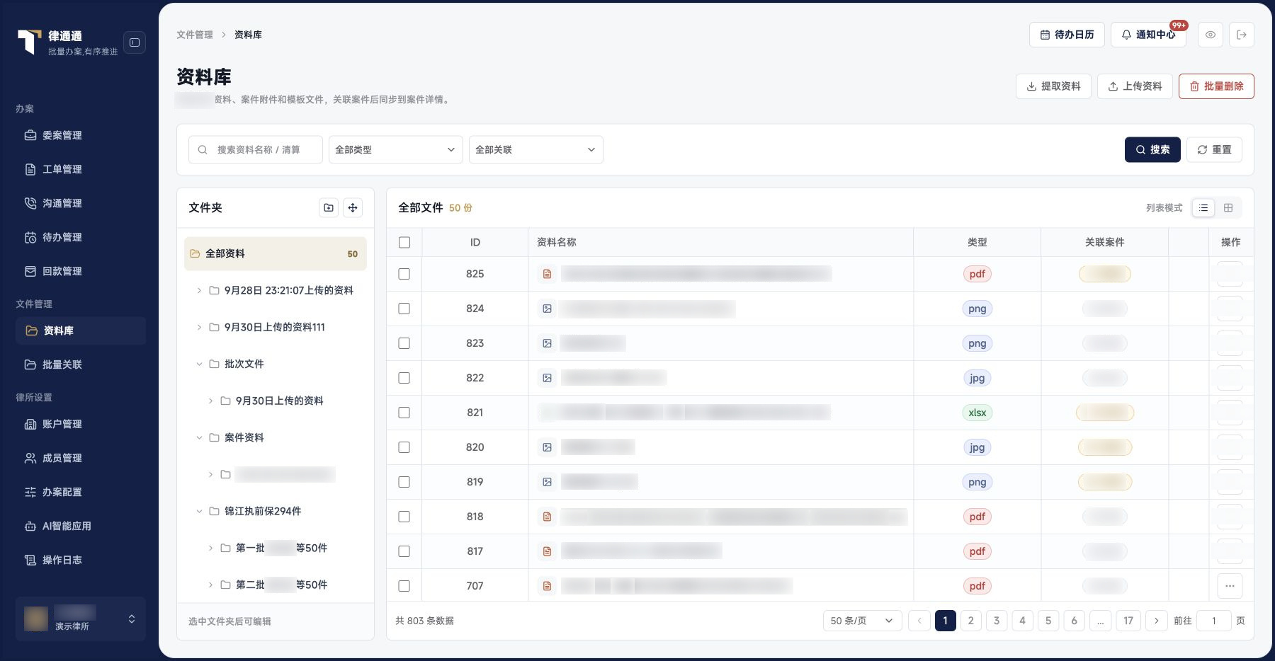
Task: Click the 批量删除 button
Action: pos(1216,86)
